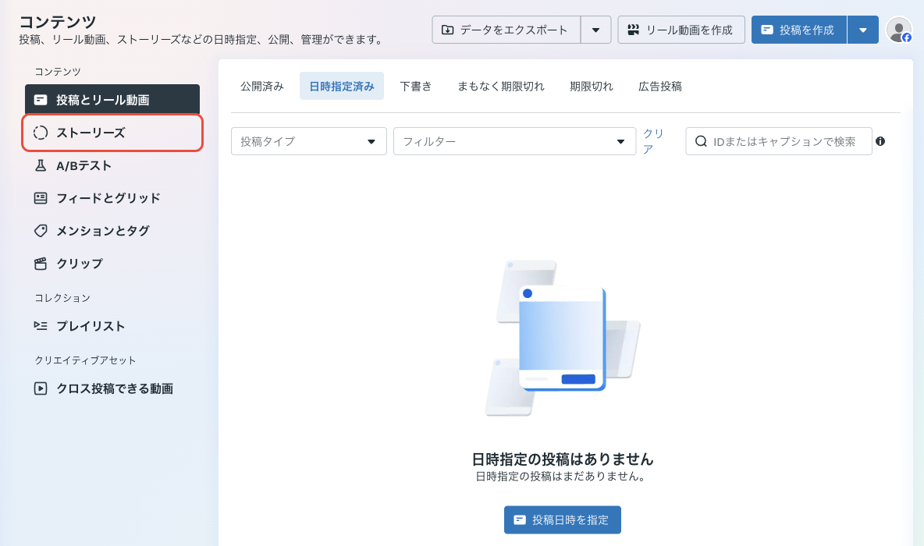Click フィードとグリッド layout icon
The width and height of the screenshot is (924, 546).
pyautogui.click(x=41, y=198)
